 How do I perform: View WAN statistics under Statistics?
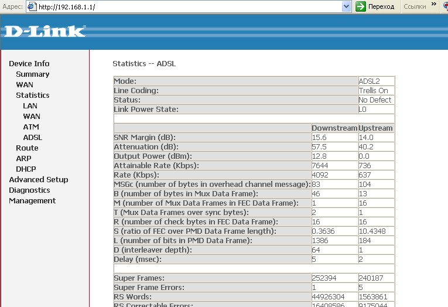tap(32, 117)
